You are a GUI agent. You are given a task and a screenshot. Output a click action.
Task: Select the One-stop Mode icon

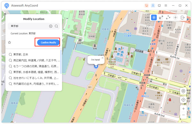(161, 18)
